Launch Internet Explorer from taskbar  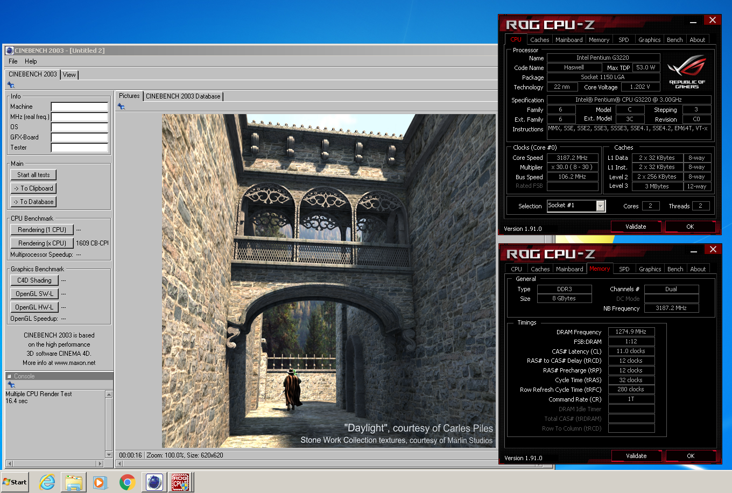[47, 482]
